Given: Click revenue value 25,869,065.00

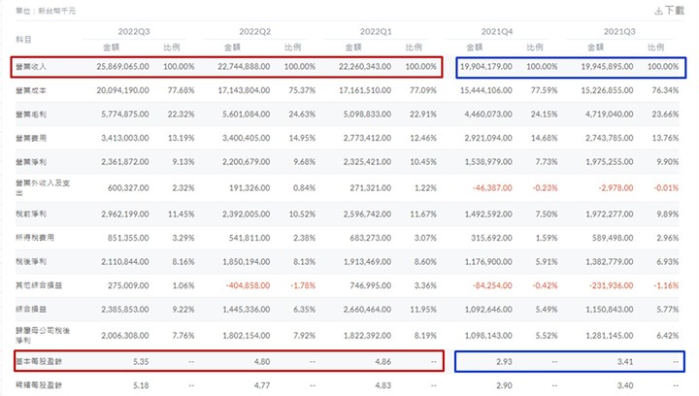Looking at the screenshot, I should 122,66.
